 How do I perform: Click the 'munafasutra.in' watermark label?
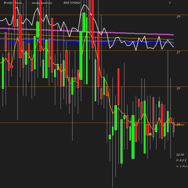[42, 3]
